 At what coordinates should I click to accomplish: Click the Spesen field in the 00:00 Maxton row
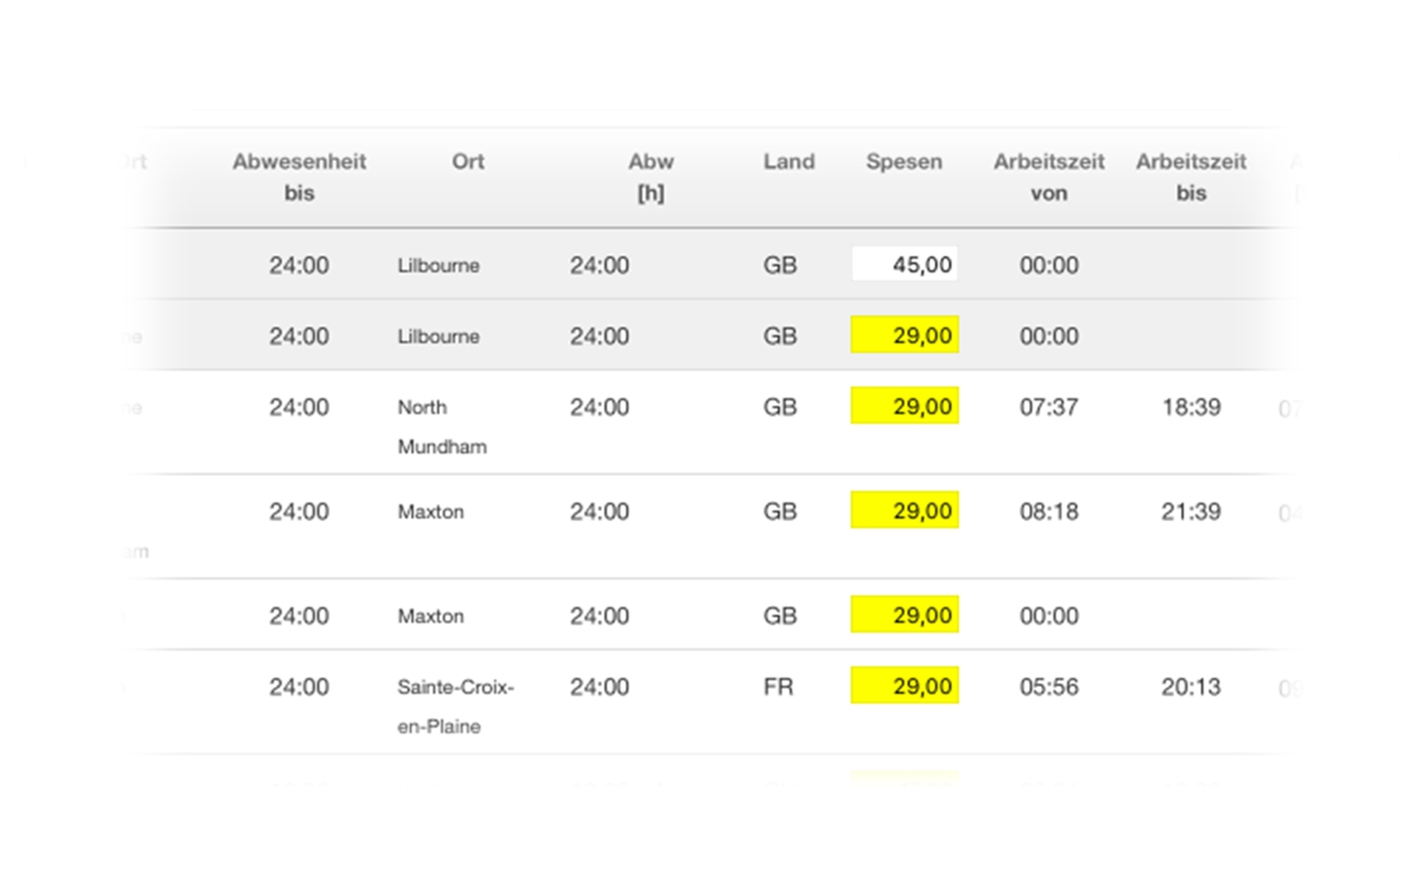click(905, 615)
